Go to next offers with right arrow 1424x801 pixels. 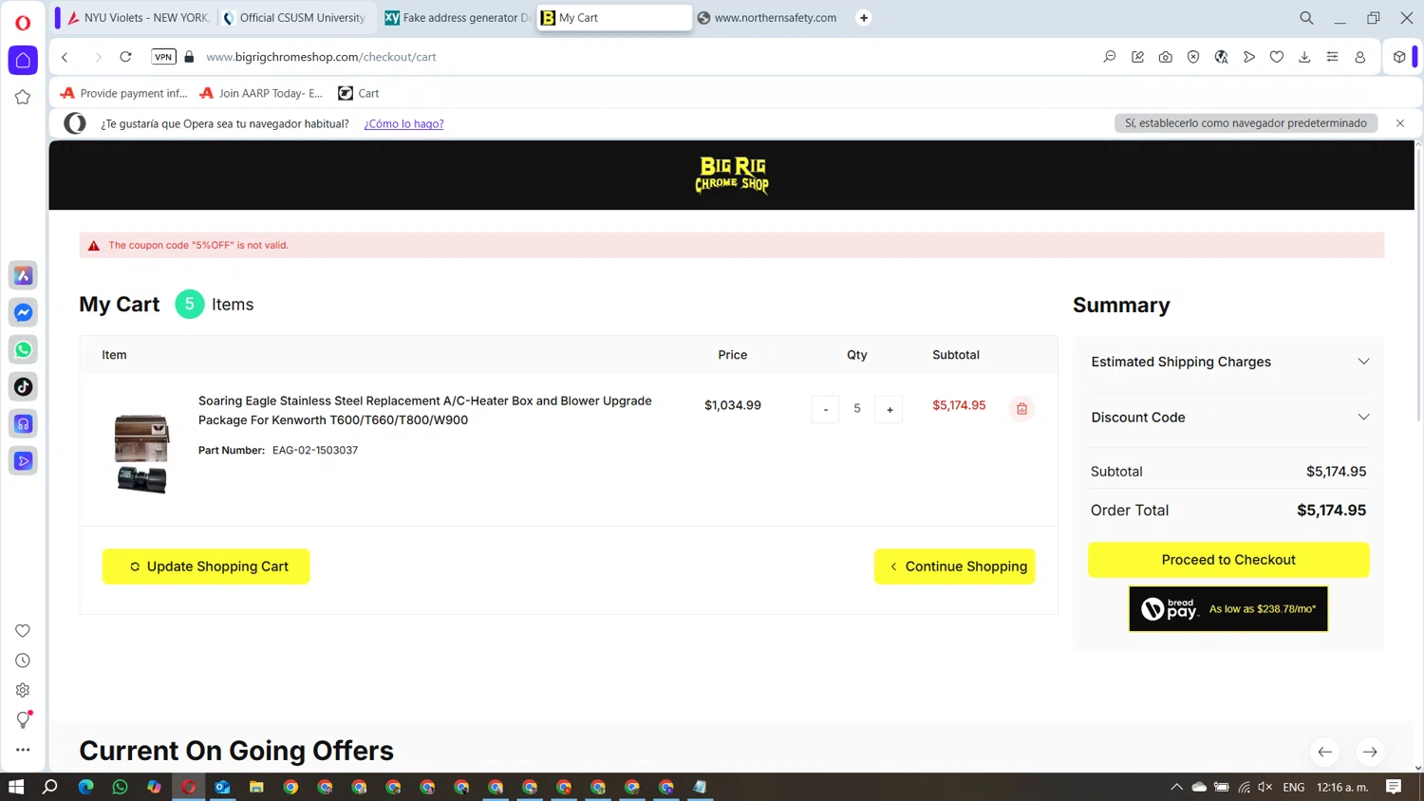[1370, 752]
